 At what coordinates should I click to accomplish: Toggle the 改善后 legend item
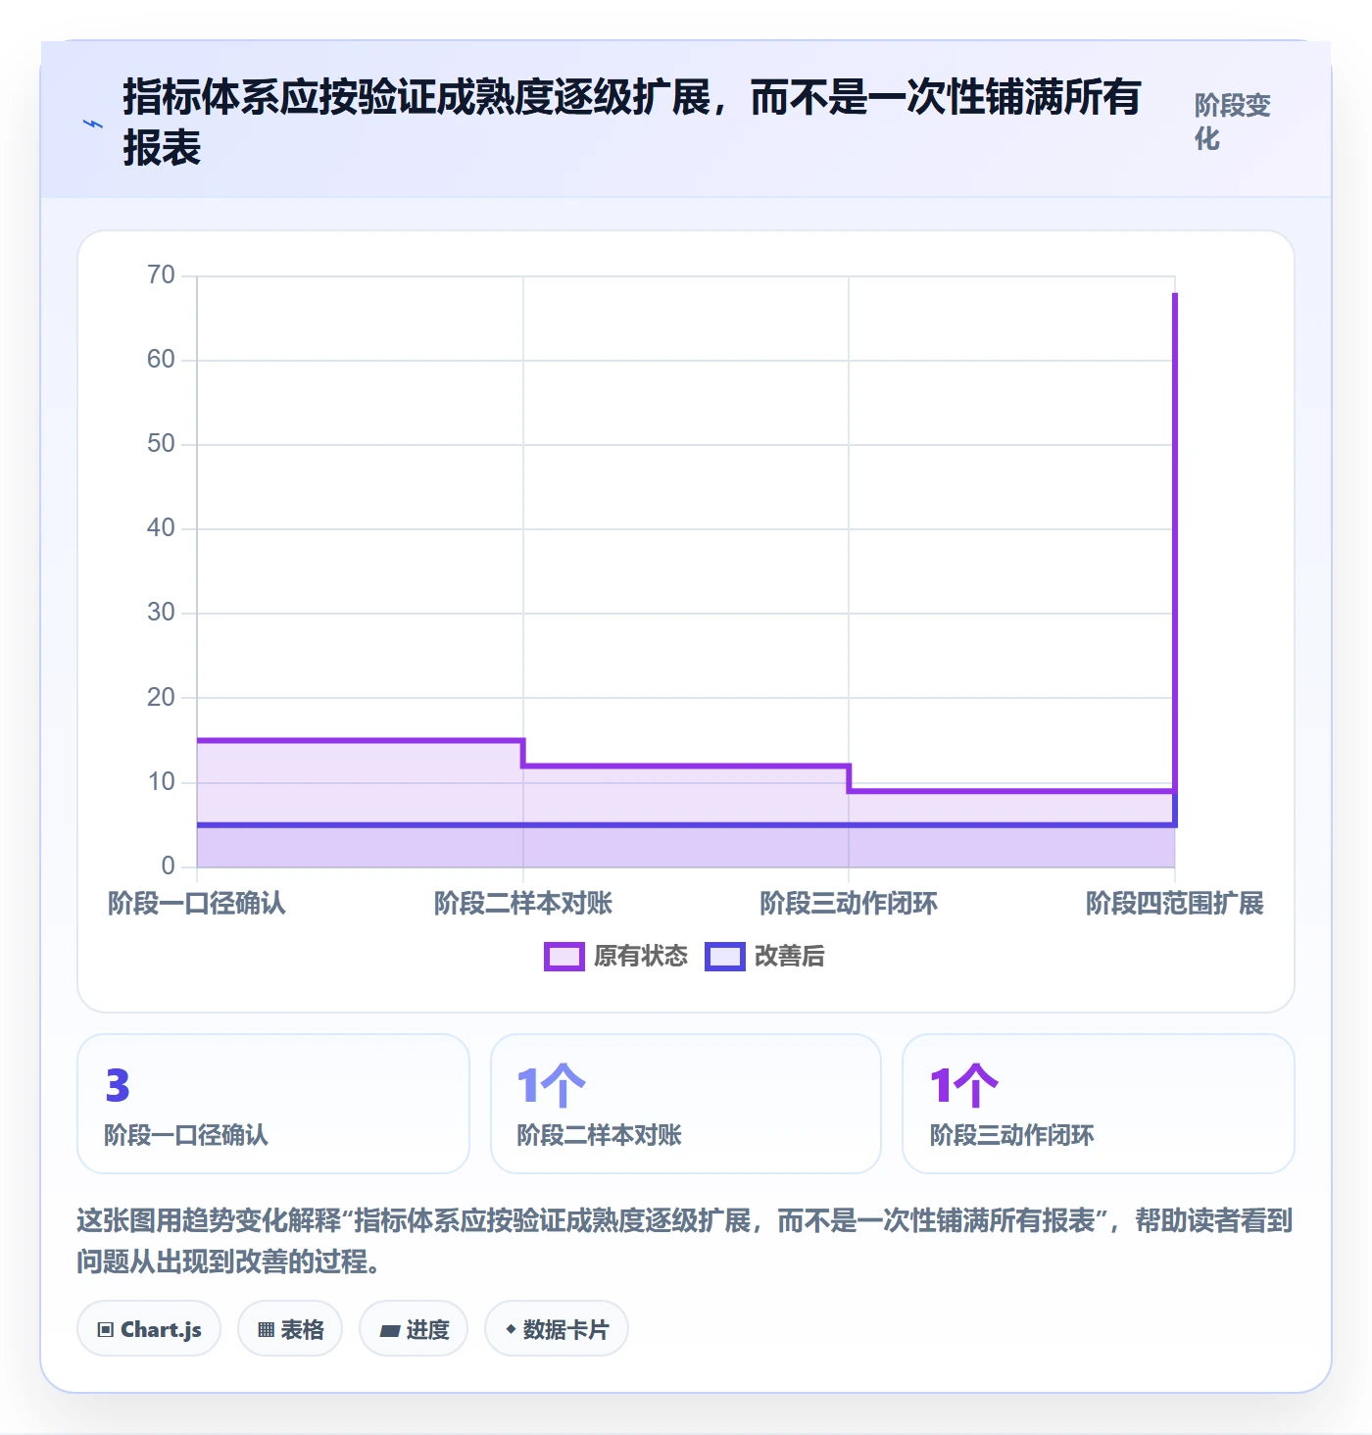tap(764, 956)
